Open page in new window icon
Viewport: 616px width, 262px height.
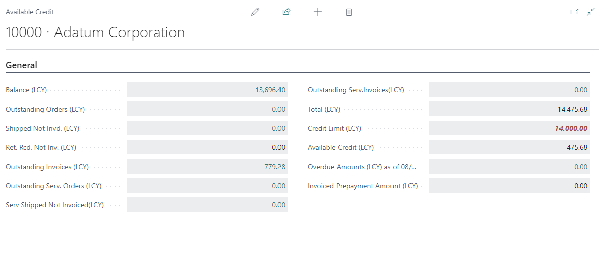pos(574,12)
